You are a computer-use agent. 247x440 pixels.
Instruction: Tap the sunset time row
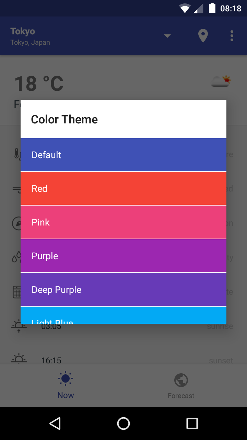tap(123, 361)
